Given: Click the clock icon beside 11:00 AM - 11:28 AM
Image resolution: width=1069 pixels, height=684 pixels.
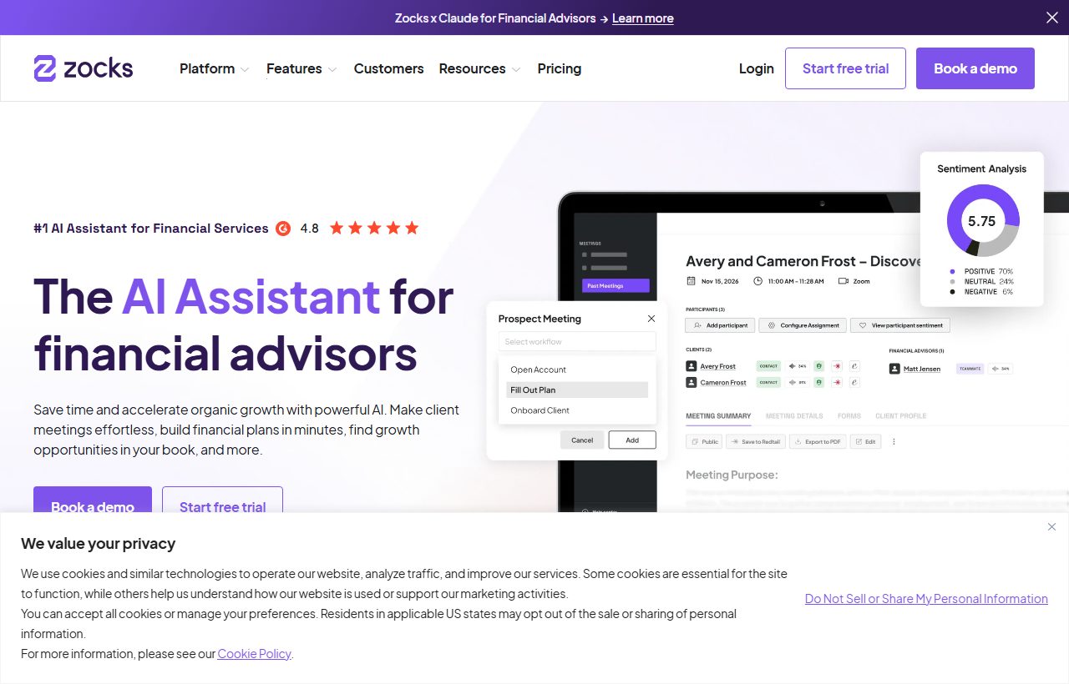Looking at the screenshot, I should (x=757, y=281).
